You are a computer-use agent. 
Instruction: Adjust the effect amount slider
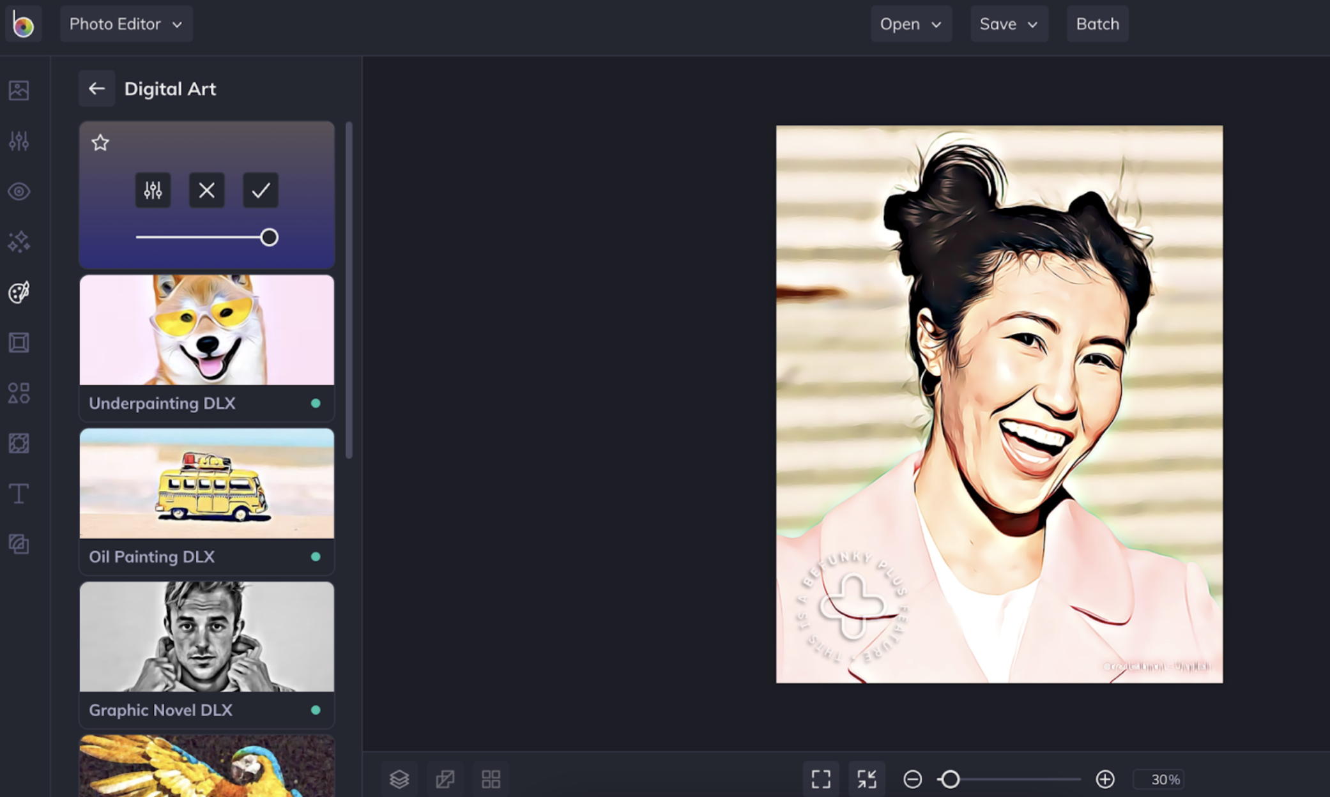(x=207, y=238)
